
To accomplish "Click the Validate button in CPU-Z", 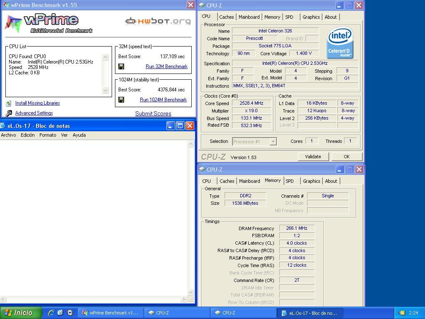I will [313, 157].
